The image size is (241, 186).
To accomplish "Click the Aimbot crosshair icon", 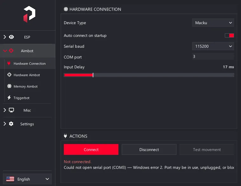I will 11,51.
